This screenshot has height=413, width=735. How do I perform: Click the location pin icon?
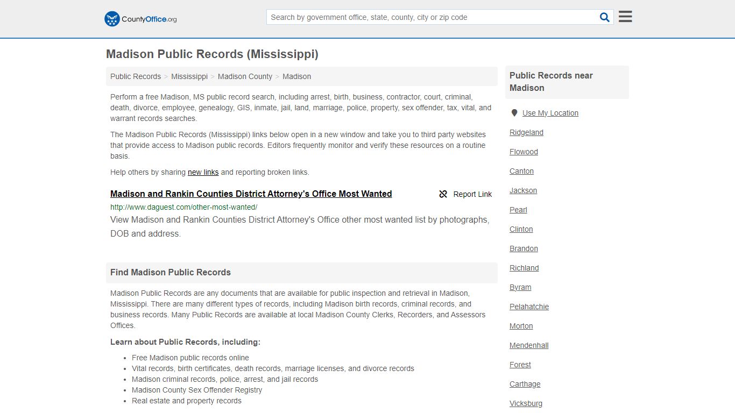coord(514,113)
